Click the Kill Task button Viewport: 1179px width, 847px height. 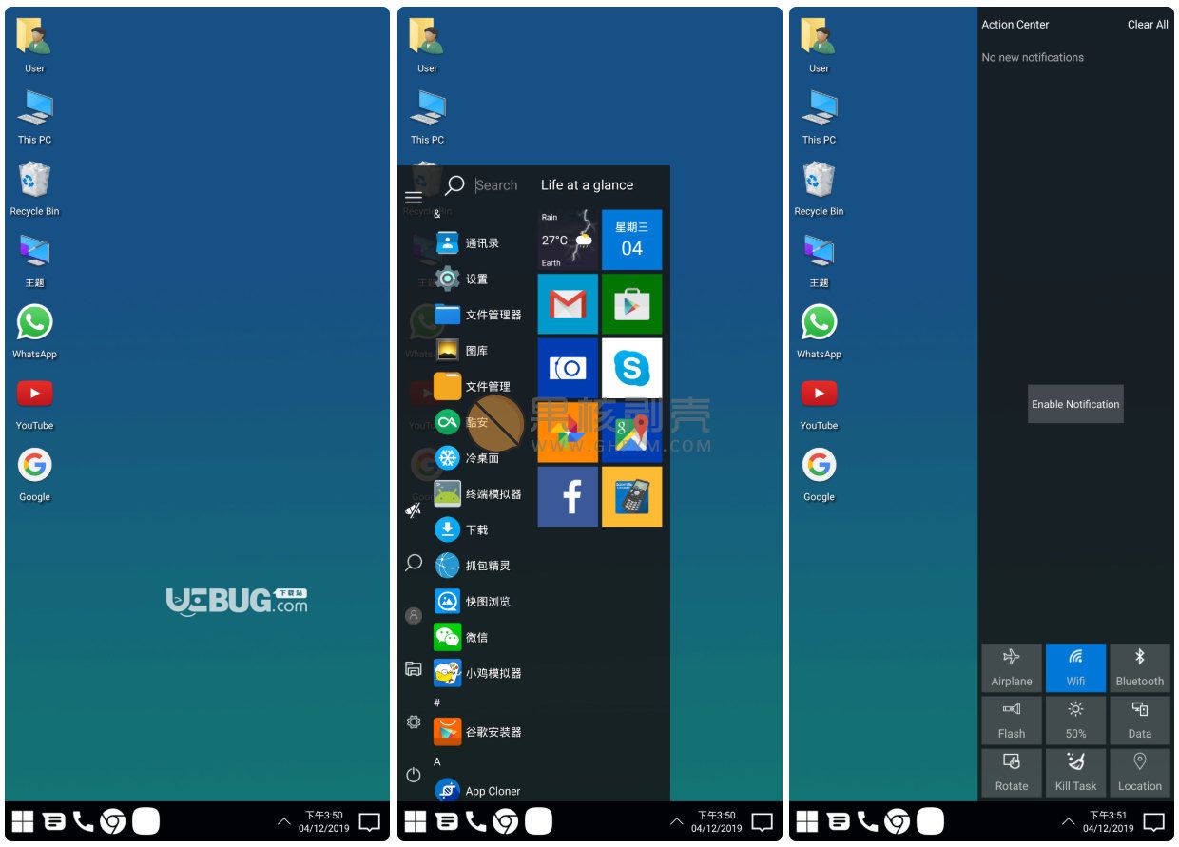click(1075, 773)
